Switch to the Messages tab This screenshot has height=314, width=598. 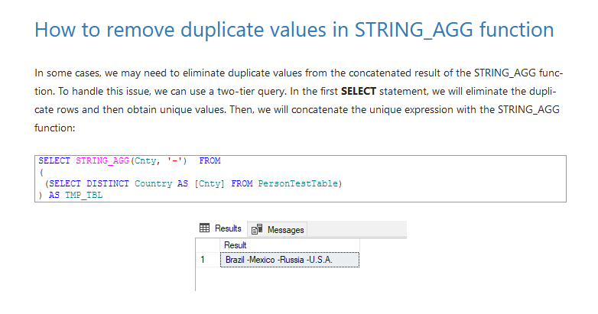(278, 229)
